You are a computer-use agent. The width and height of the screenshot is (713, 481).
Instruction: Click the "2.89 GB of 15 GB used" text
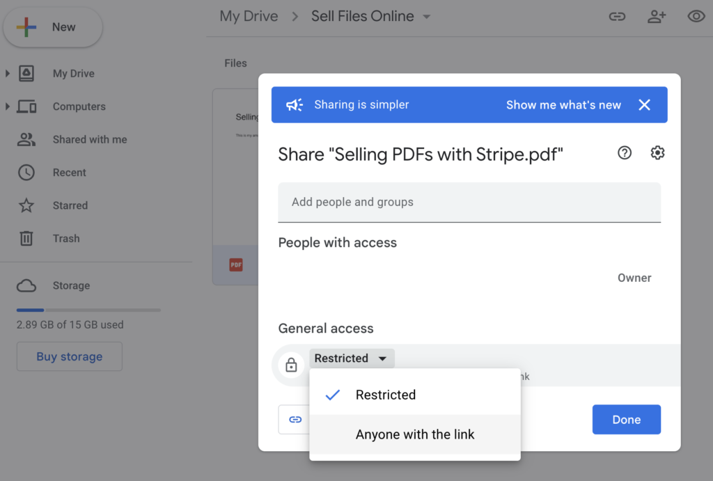click(x=70, y=324)
